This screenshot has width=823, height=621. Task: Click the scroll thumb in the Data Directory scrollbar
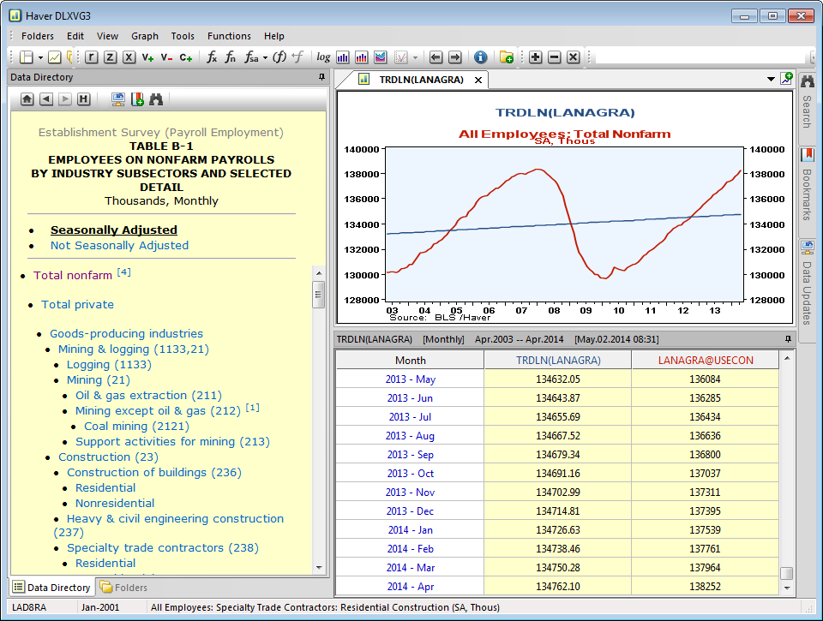click(x=318, y=295)
